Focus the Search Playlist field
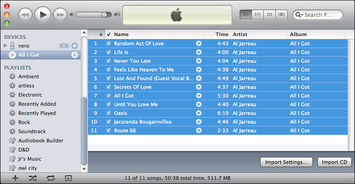This screenshot has height=184, width=355. (x=317, y=15)
